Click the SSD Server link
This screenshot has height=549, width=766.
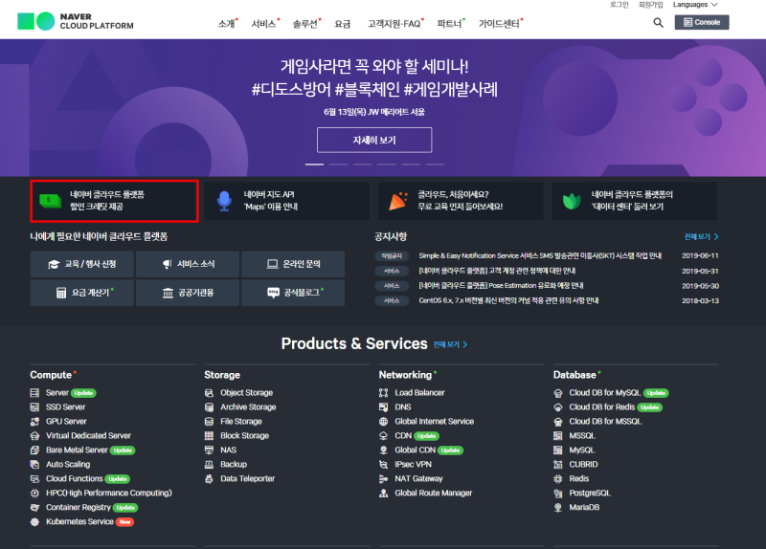coord(65,407)
